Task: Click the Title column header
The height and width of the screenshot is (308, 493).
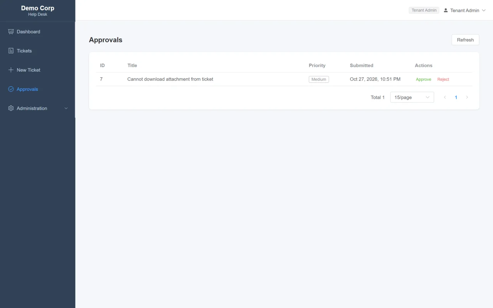Action: tap(132, 65)
